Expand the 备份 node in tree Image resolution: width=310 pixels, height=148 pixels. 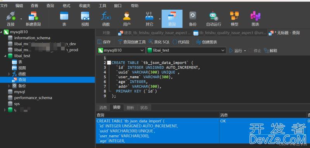click(x=9, y=86)
